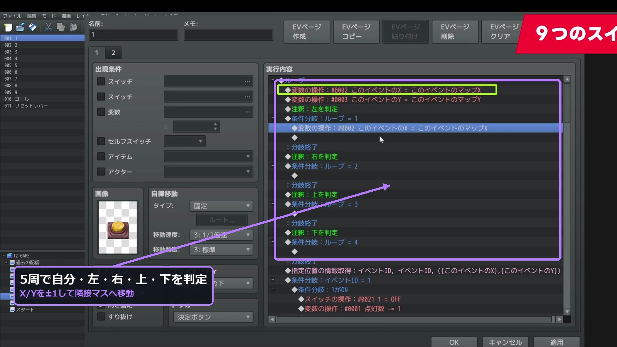Image resolution: width=617 pixels, height=347 pixels.
Task: Open the アイテム selection dropdown
Action: (209, 157)
